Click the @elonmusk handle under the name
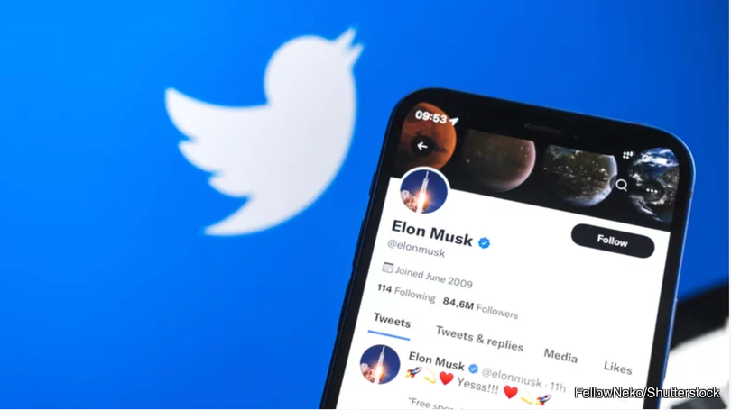 416,248
